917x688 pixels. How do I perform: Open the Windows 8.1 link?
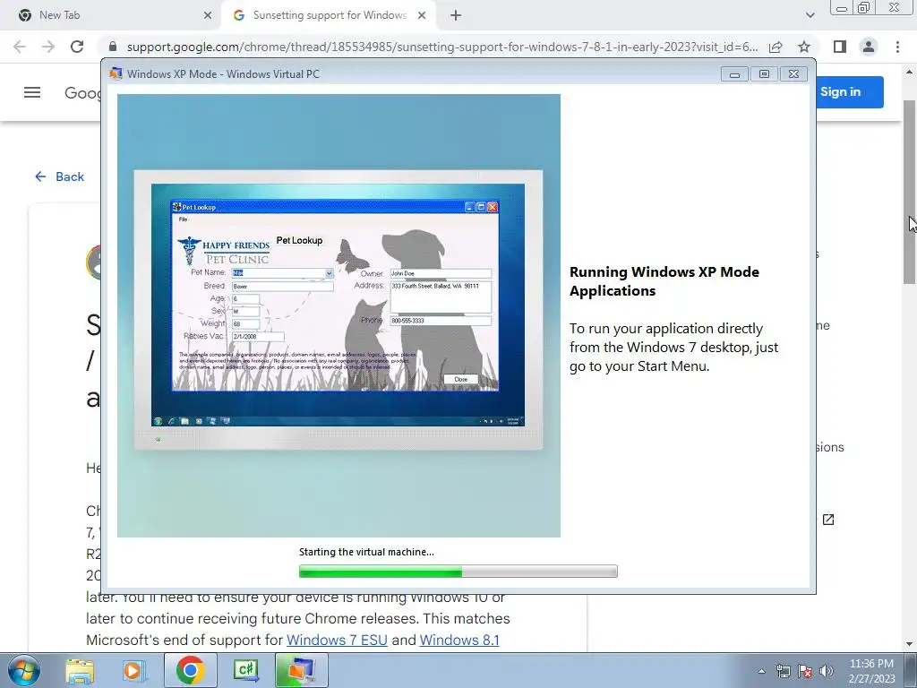click(459, 640)
